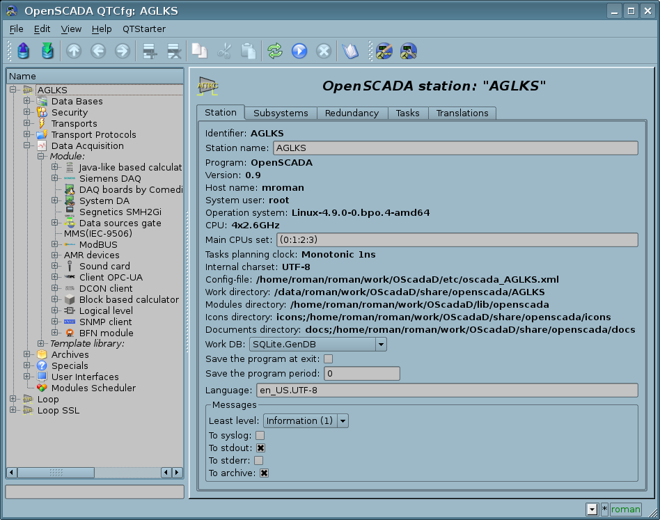The height and width of the screenshot is (520, 660).
Task: Click the AGLKS station logo icon
Action: [x=208, y=86]
